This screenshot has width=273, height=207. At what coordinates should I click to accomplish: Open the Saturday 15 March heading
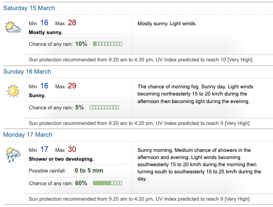tap(29, 8)
